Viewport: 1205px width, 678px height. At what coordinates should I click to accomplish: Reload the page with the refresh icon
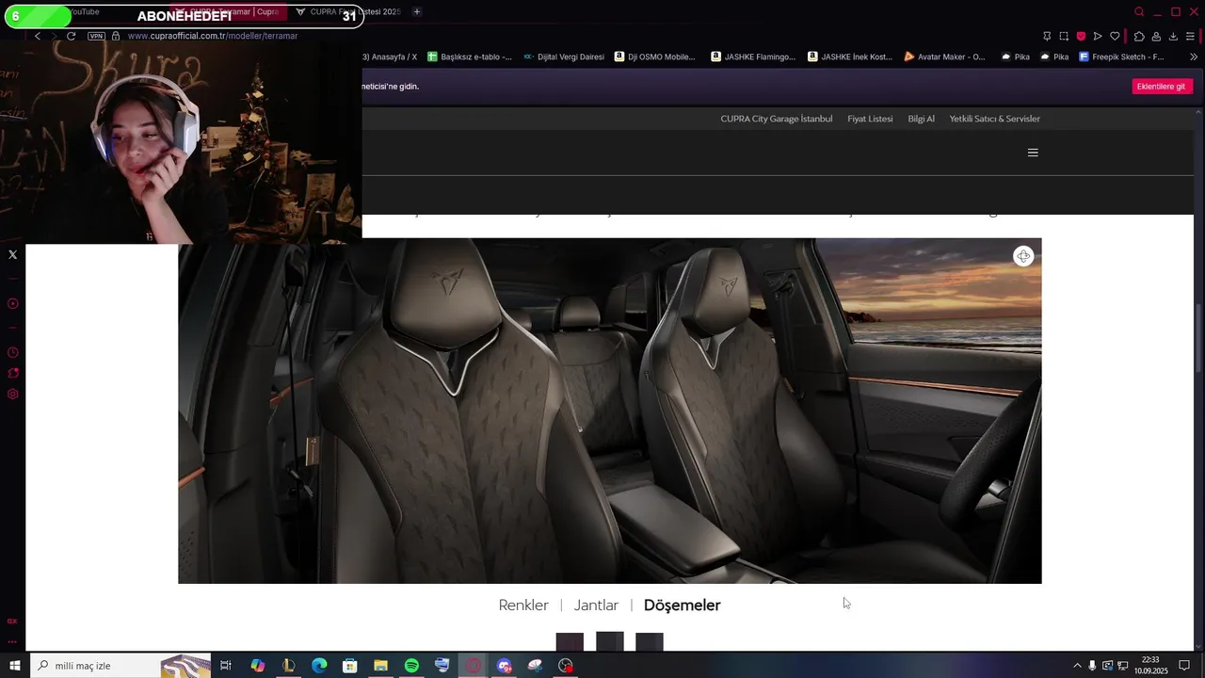tap(71, 36)
